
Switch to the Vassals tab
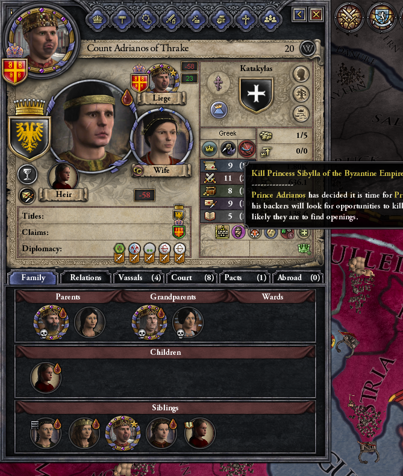point(139,278)
